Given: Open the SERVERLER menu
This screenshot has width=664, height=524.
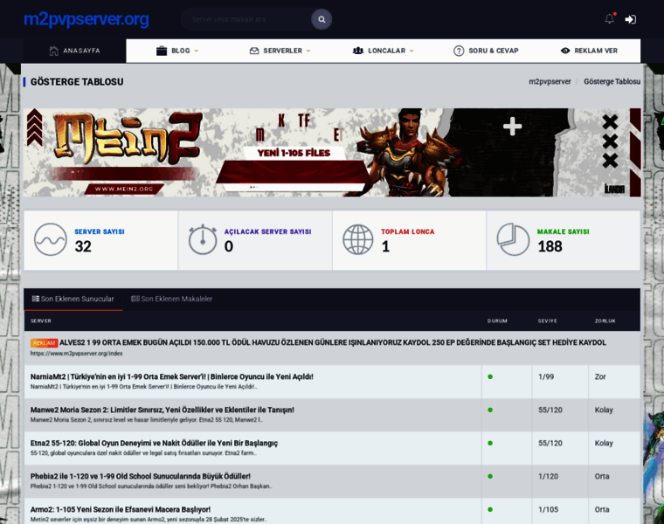Looking at the screenshot, I should 280,51.
